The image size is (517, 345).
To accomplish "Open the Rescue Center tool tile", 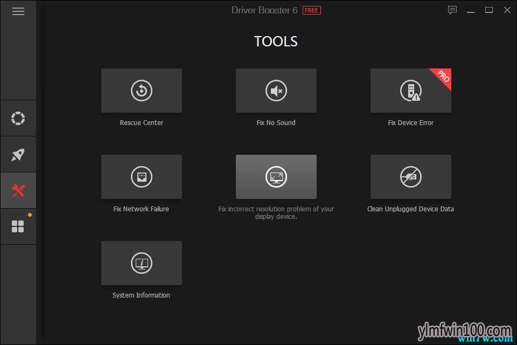I will tap(142, 91).
